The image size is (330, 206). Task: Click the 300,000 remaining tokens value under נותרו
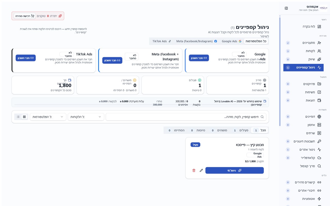[x=158, y=105]
